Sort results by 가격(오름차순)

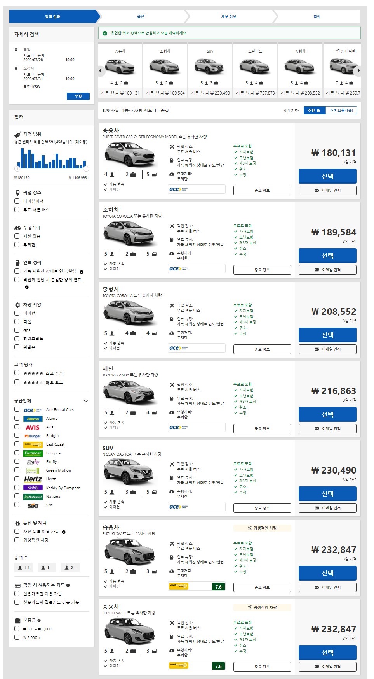click(x=341, y=111)
